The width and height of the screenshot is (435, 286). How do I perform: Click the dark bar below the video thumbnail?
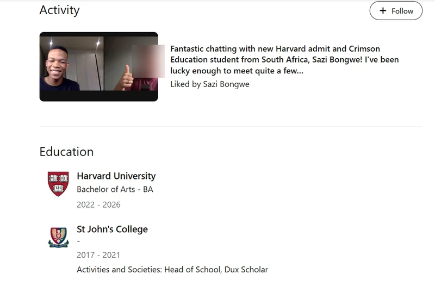(98, 96)
